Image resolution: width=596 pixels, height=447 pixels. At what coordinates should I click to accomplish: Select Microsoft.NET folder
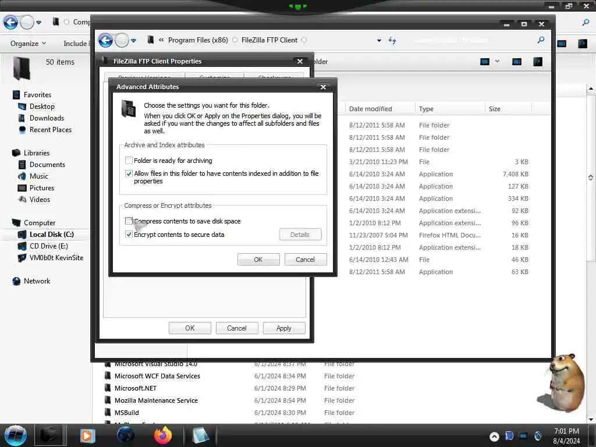135,388
